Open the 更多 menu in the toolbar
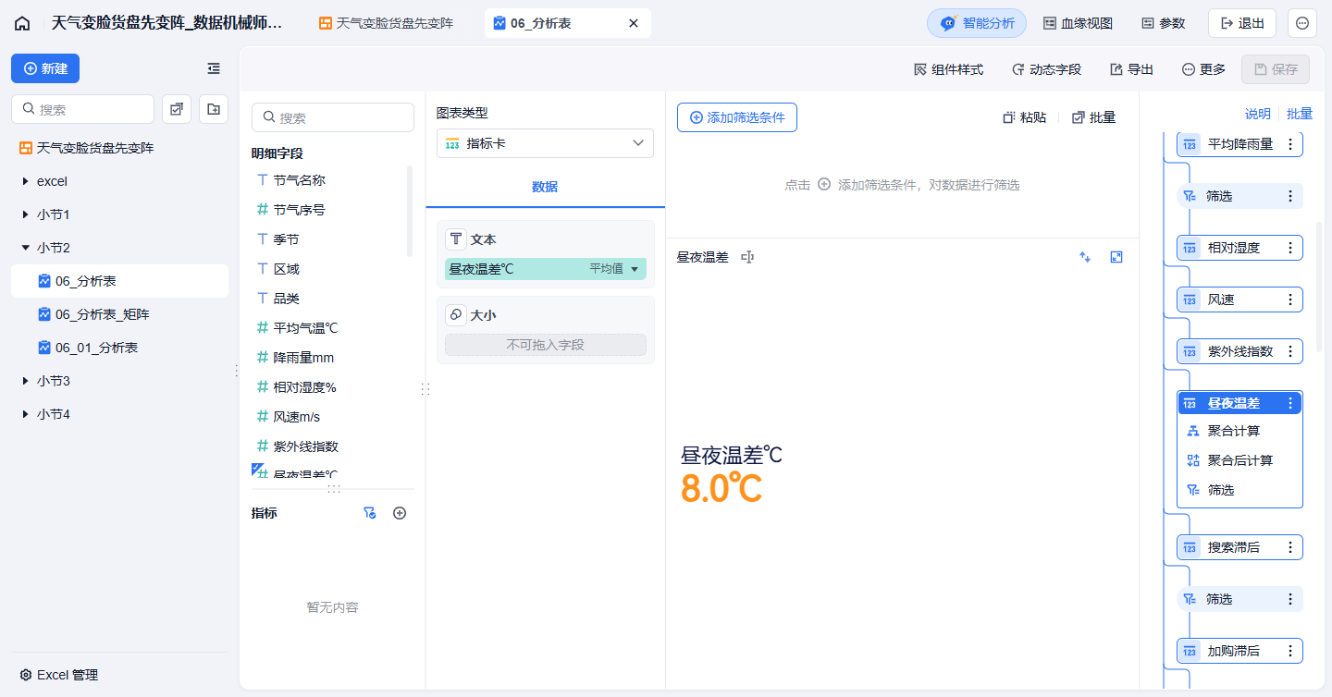This screenshot has height=697, width=1332. (x=1203, y=69)
